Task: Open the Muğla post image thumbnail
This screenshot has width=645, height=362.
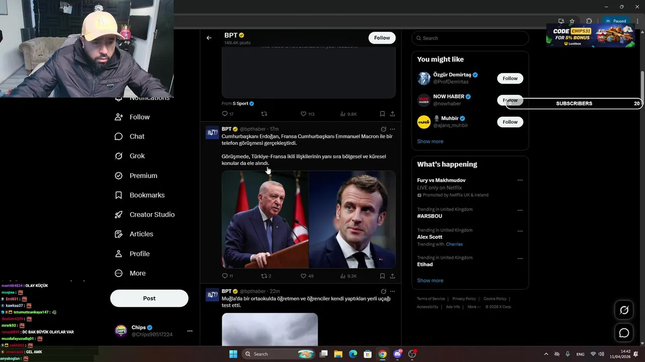Action: (x=270, y=329)
